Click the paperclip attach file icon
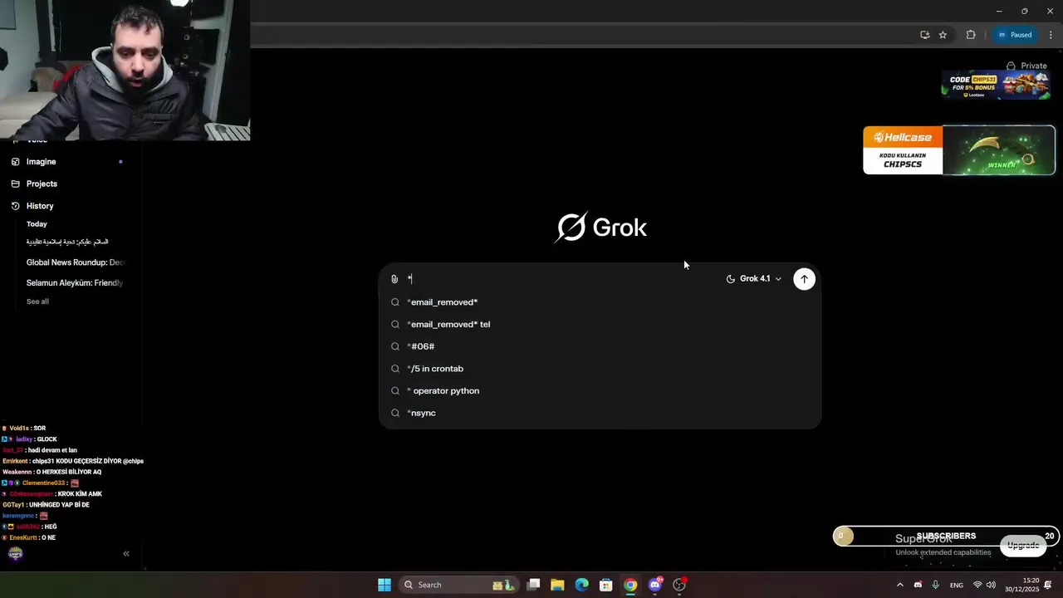The image size is (1063, 598). point(394,279)
